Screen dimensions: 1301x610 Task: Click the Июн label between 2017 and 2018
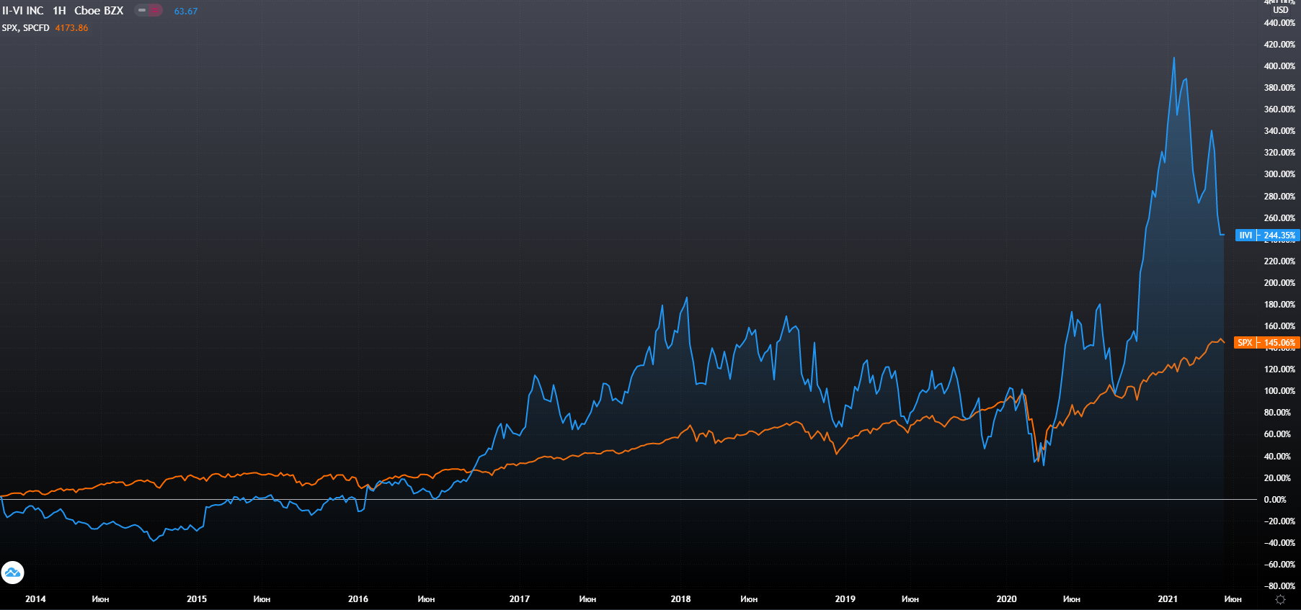pos(587,599)
